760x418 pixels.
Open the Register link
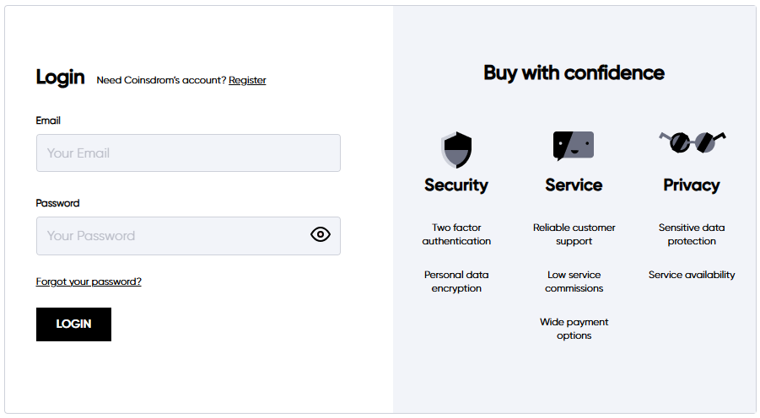pos(247,81)
